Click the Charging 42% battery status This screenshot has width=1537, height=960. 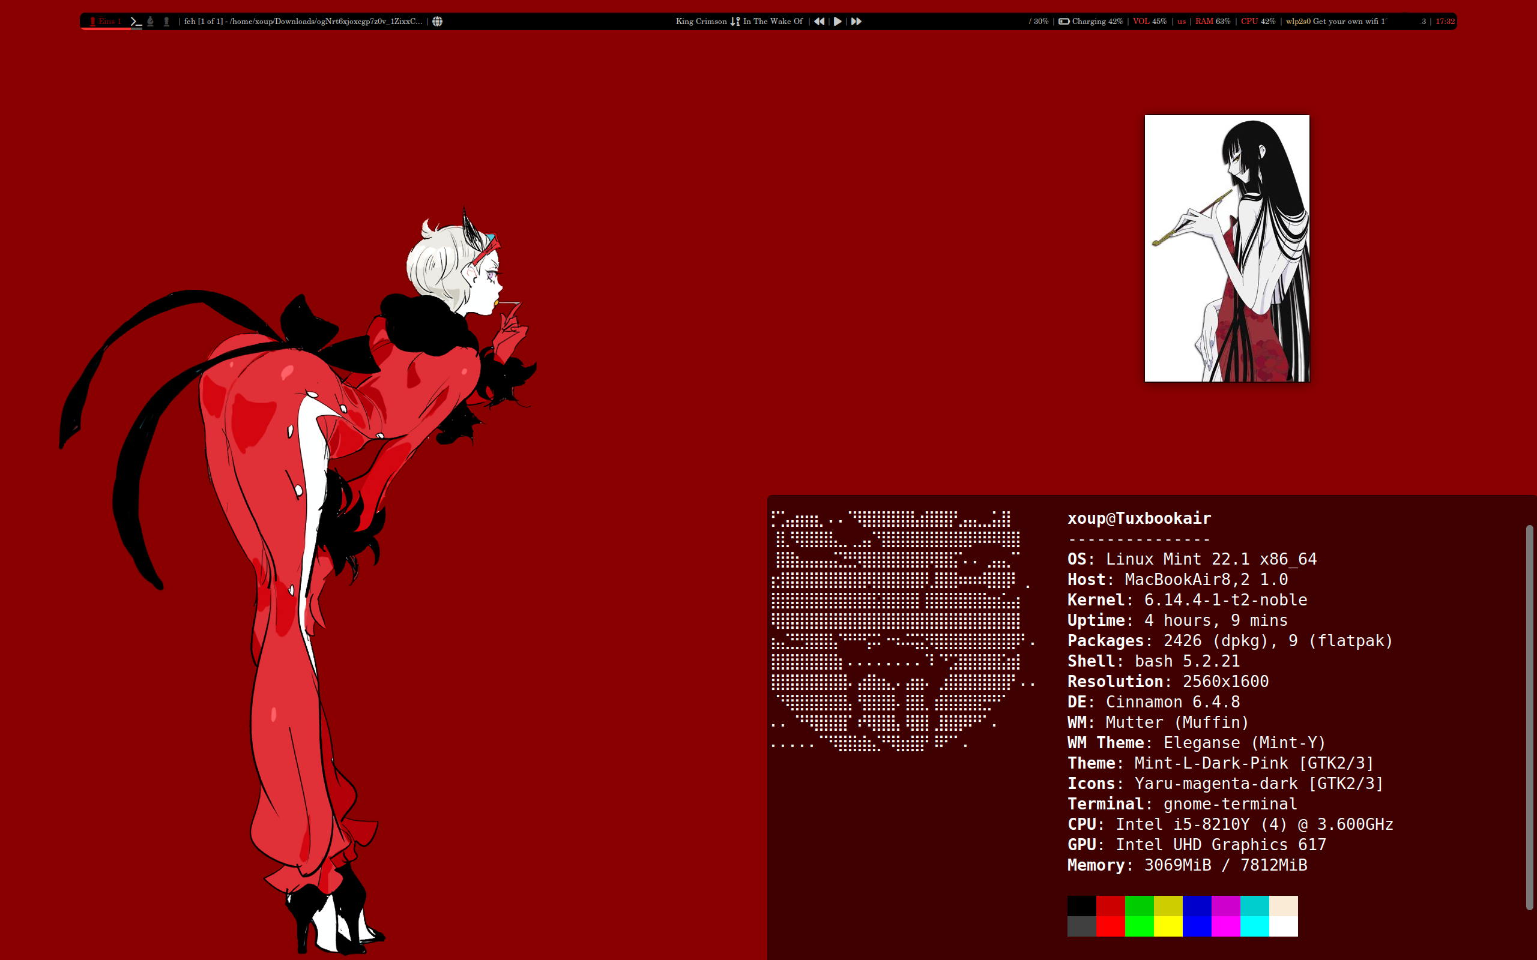point(1097,22)
